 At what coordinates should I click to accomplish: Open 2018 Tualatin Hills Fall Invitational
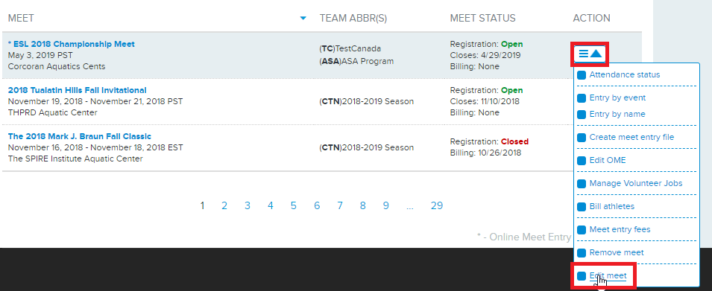(78, 90)
